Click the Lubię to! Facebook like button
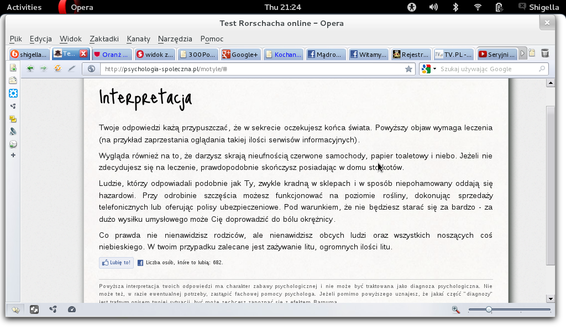 pyautogui.click(x=116, y=263)
